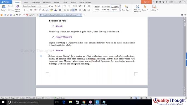Open paragraph shading color picker
This screenshot has height=105, width=187.
pyautogui.click(x=86, y=10)
